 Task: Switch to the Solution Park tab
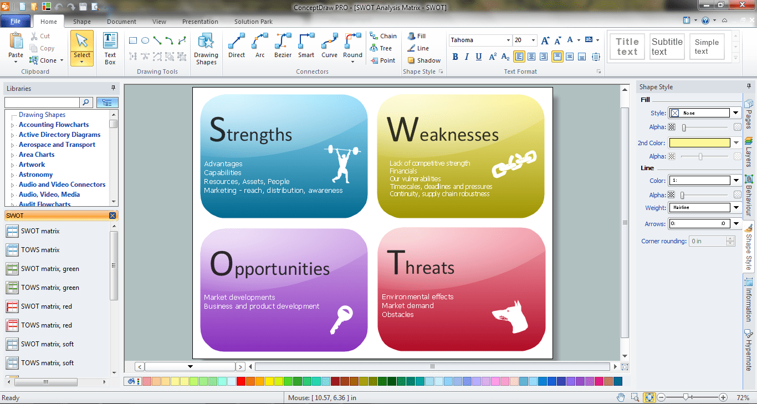pyautogui.click(x=253, y=22)
